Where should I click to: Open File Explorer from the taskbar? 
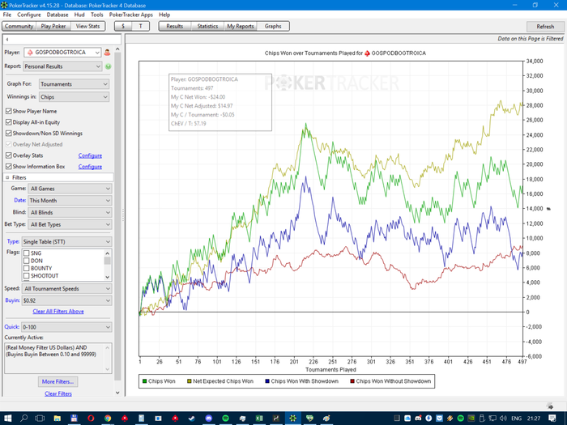pyautogui.click(x=58, y=419)
